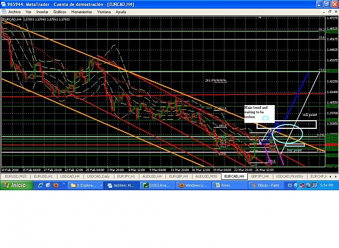Click the 5:54 PM taskbar clock
The width and height of the screenshot is (339, 248).
coord(327,185)
